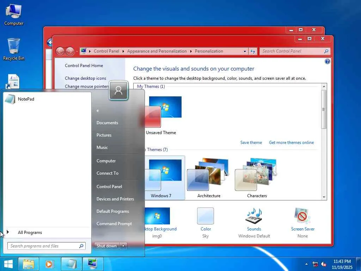Open Control Panel from Start menu
Screen dimensions: 361x271
tap(109, 187)
